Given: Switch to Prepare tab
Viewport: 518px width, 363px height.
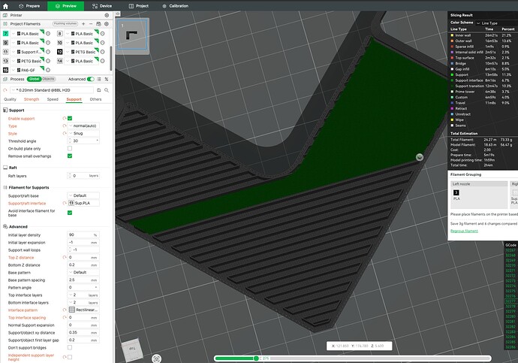Looking at the screenshot, I should 29,6.
